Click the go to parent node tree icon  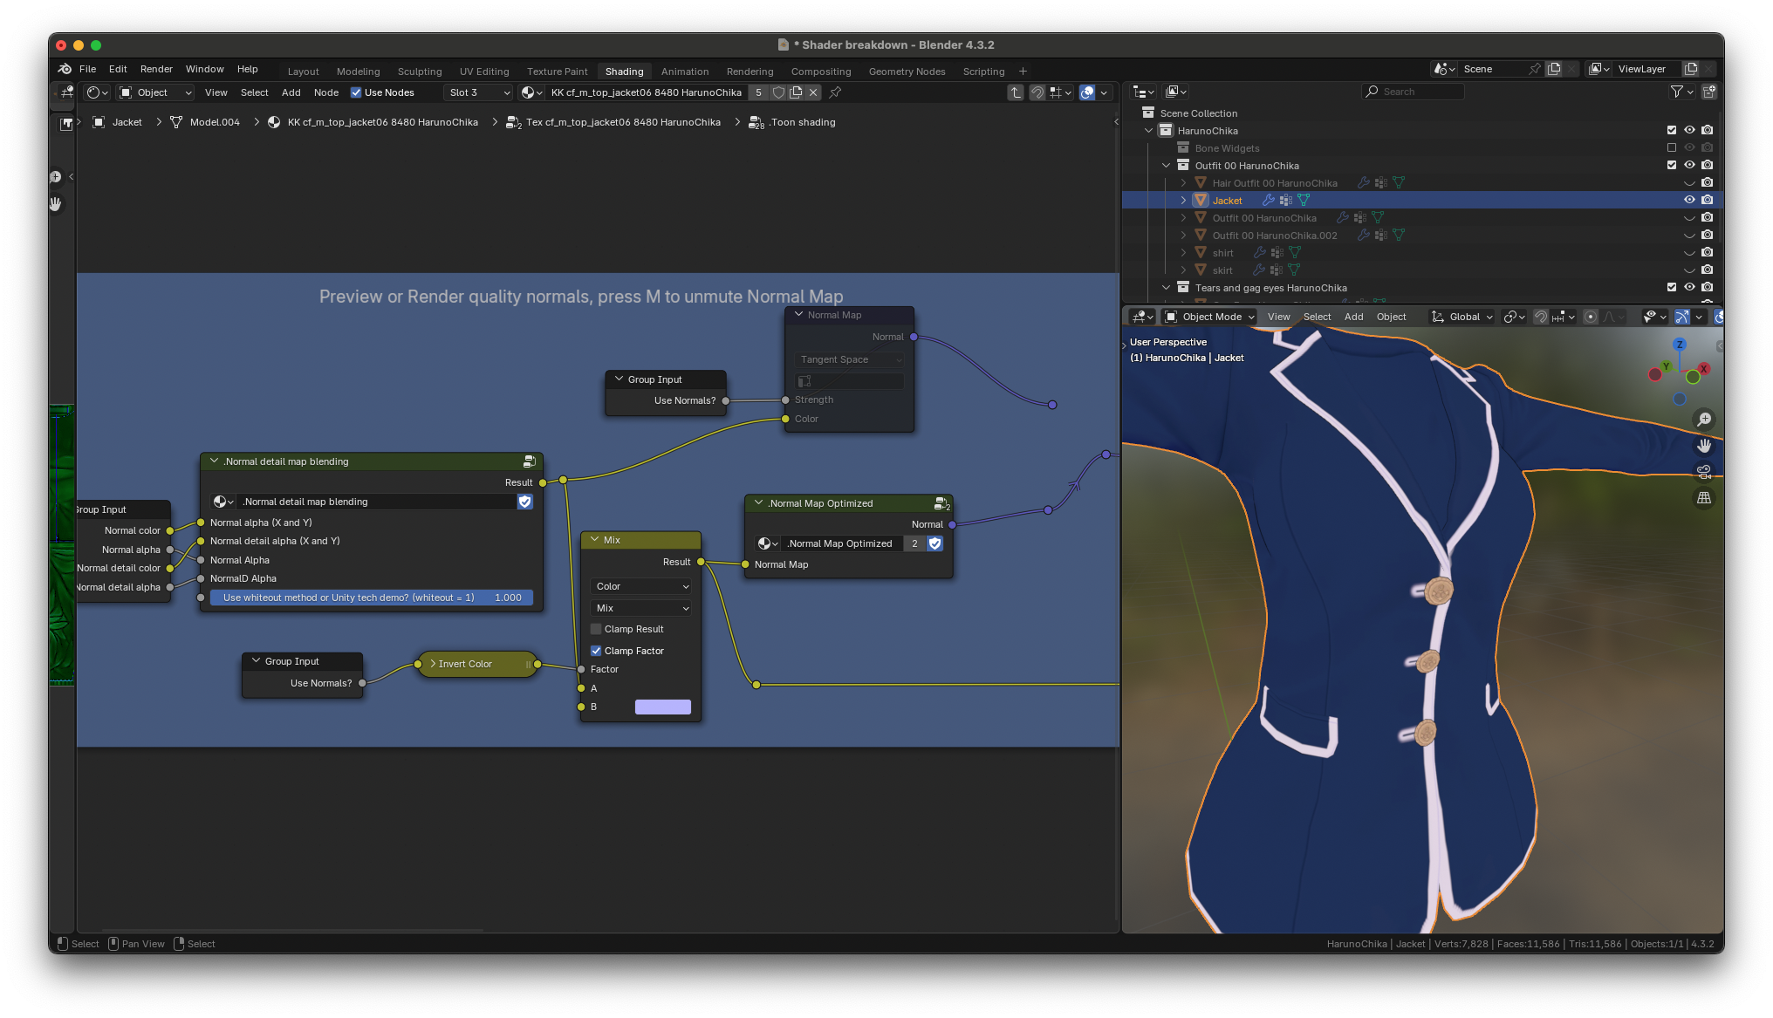point(1015,92)
